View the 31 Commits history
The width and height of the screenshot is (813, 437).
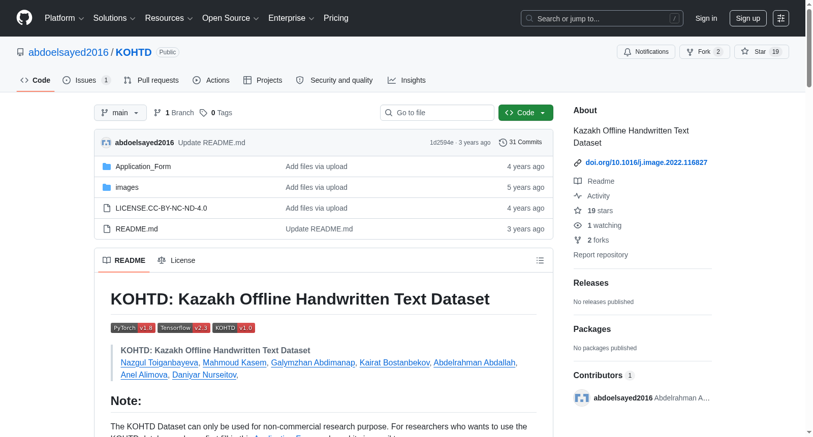click(x=520, y=143)
